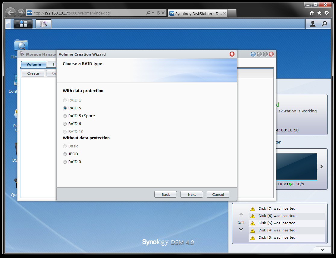The width and height of the screenshot is (336, 258).
Task: Click Next in the Volume Creation Wizard
Action: pos(192,195)
